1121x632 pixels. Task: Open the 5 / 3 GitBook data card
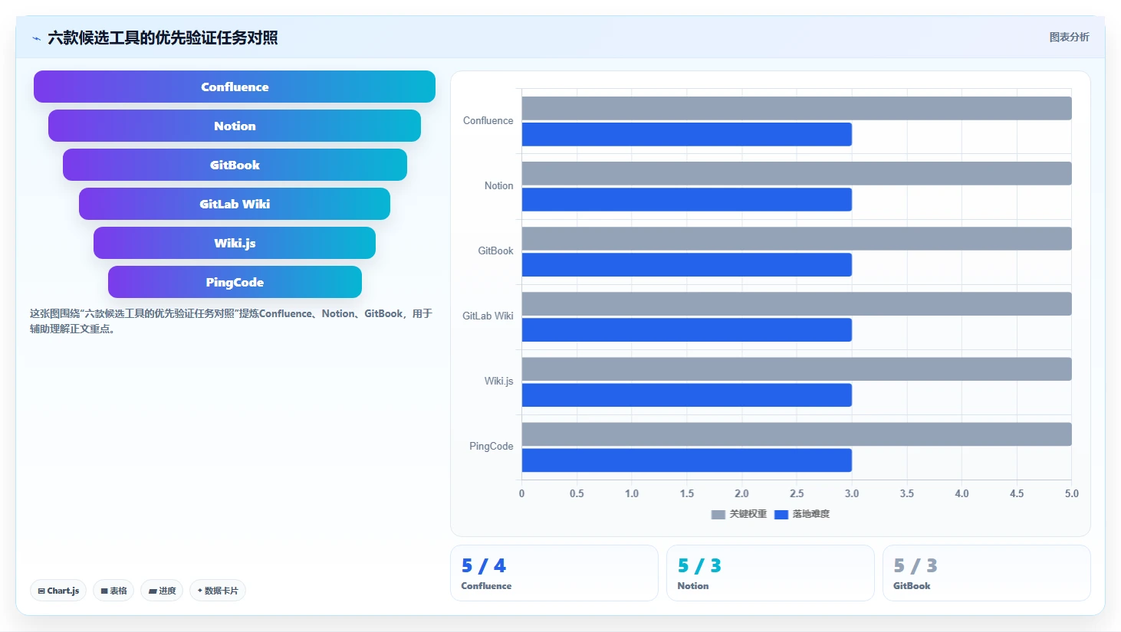click(x=987, y=573)
